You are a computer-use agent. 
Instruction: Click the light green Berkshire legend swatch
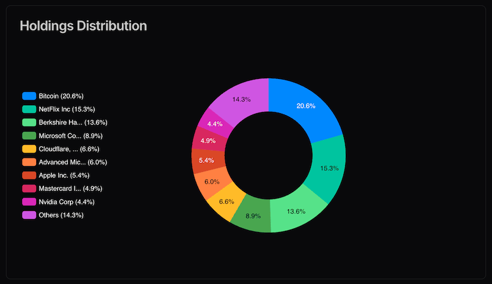click(29, 122)
